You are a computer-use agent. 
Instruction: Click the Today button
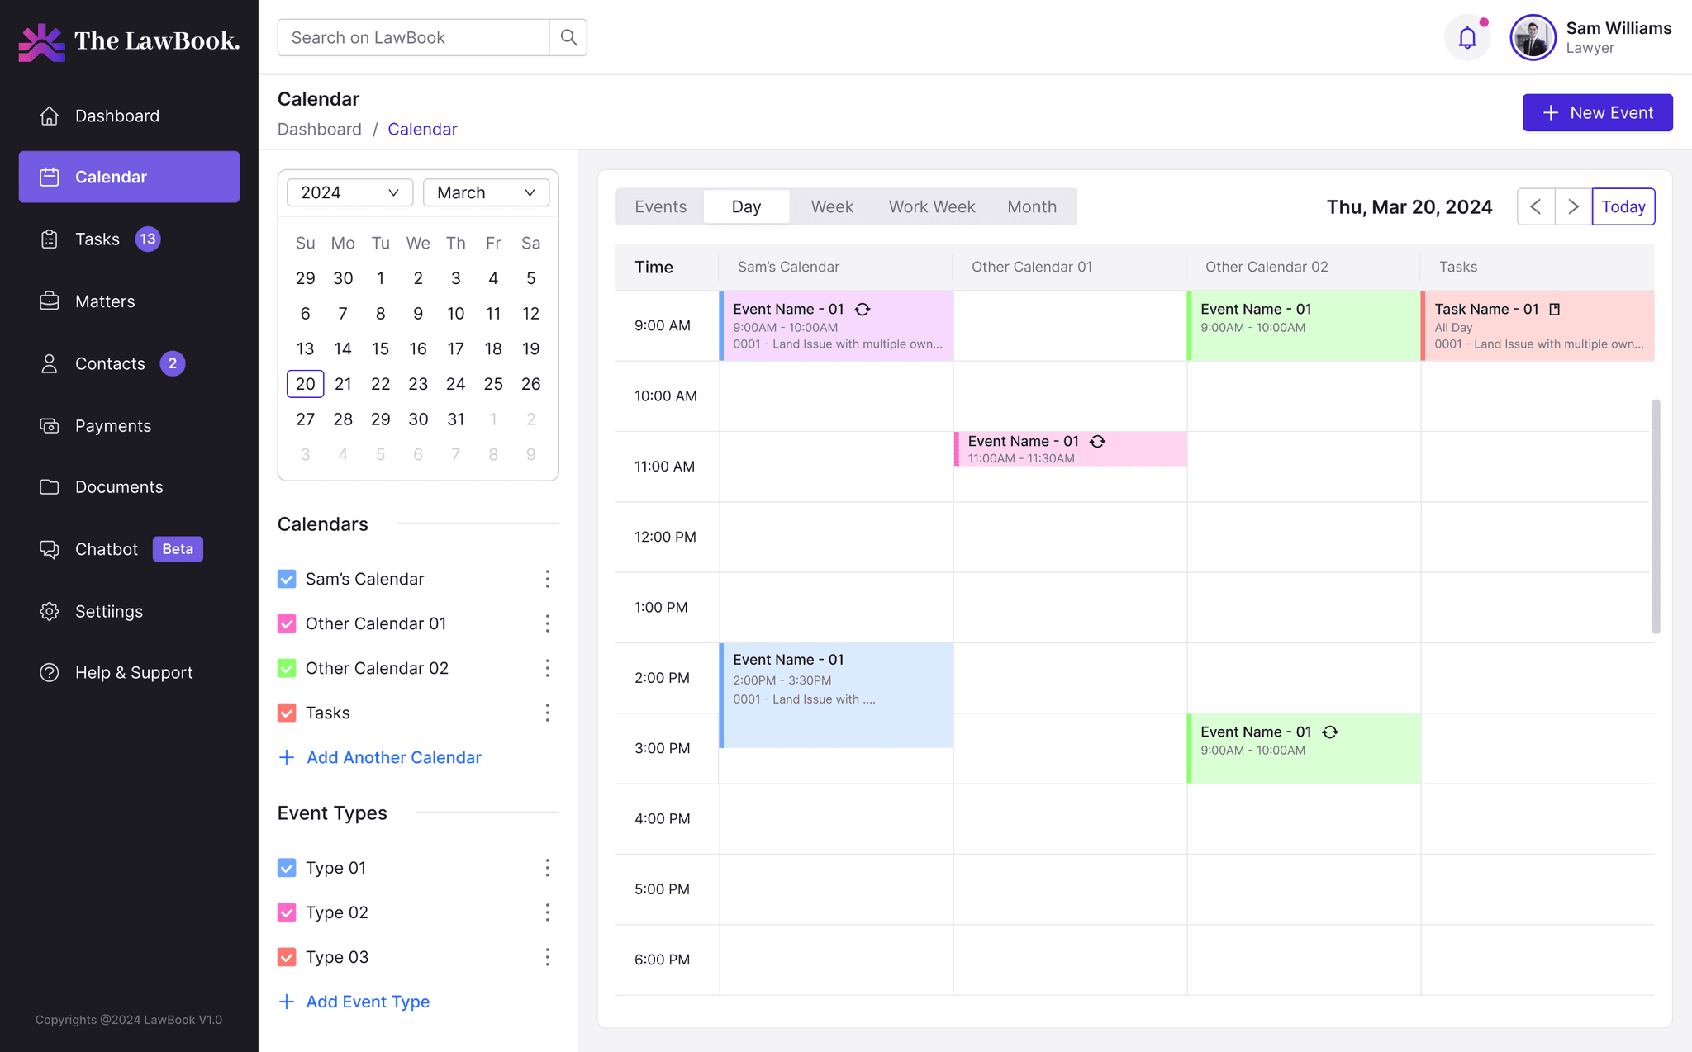(1623, 206)
